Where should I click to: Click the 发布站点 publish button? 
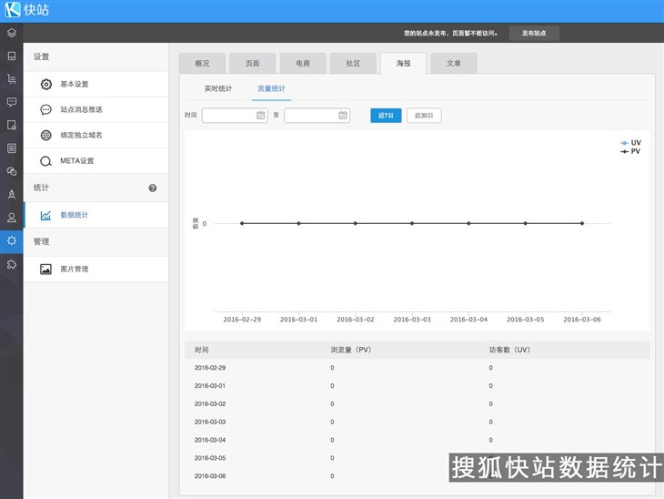(534, 33)
